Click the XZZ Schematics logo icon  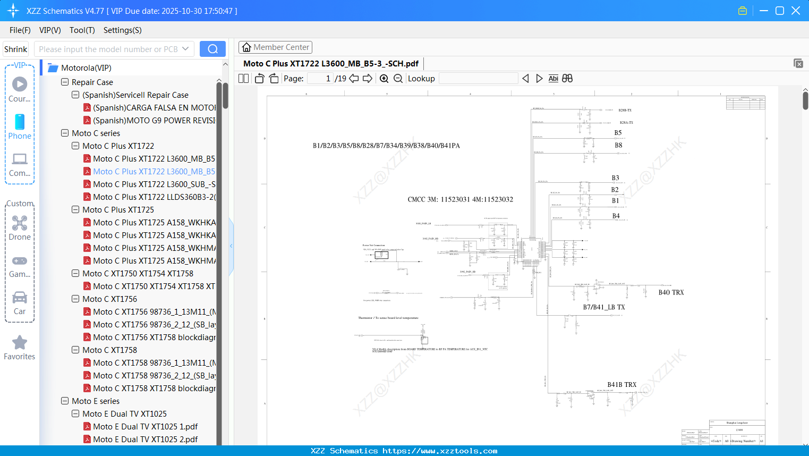tap(13, 11)
